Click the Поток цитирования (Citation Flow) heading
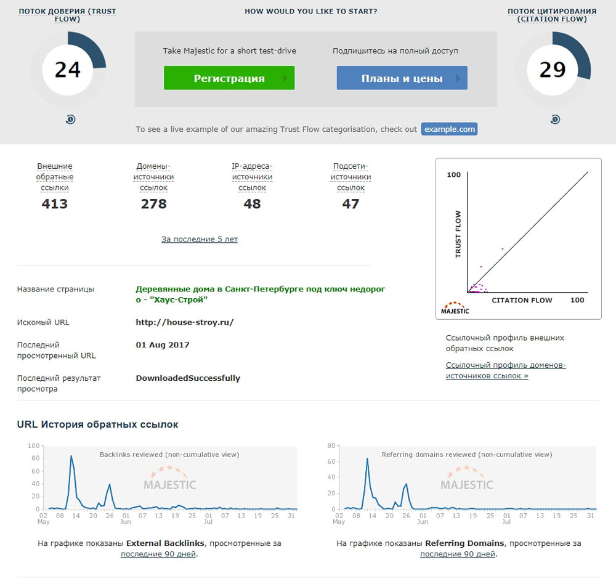This screenshot has width=616, height=581. 552,15
